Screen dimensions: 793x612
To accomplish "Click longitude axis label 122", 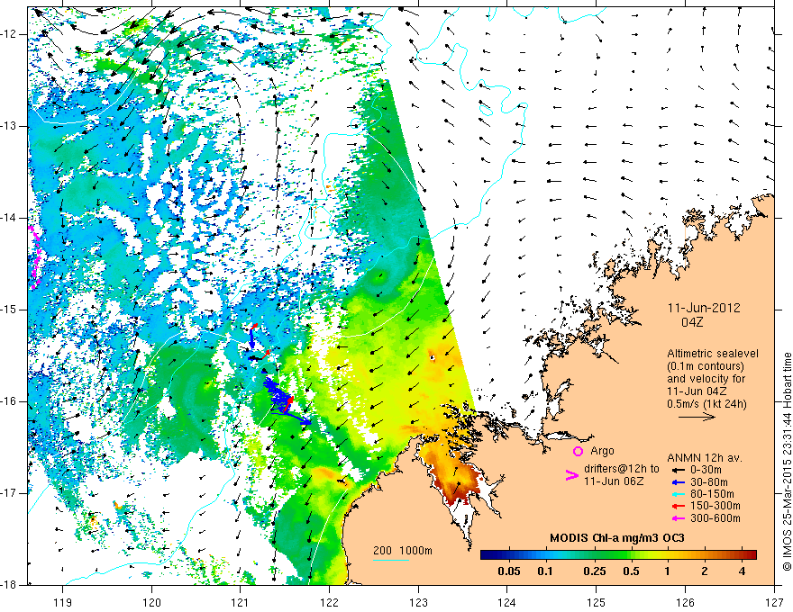I will (x=329, y=602).
